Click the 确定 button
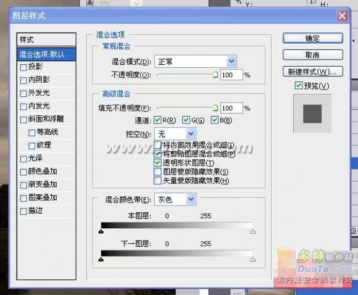358x295 pixels. [x=312, y=38]
